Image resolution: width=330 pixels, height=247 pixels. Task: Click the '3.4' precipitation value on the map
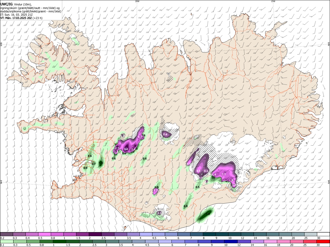tap(126, 149)
